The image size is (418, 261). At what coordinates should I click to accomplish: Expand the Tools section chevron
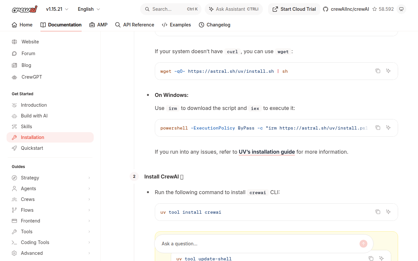89,232
